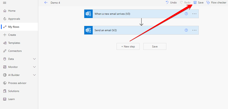
Task: Click the My flows icon
Action: coord(5,27)
